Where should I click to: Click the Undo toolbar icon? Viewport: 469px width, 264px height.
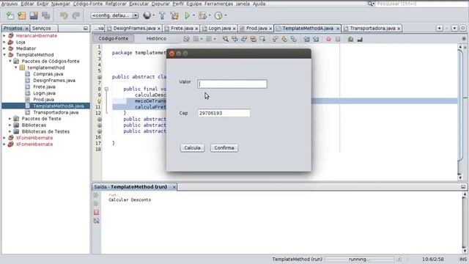tap(64, 15)
